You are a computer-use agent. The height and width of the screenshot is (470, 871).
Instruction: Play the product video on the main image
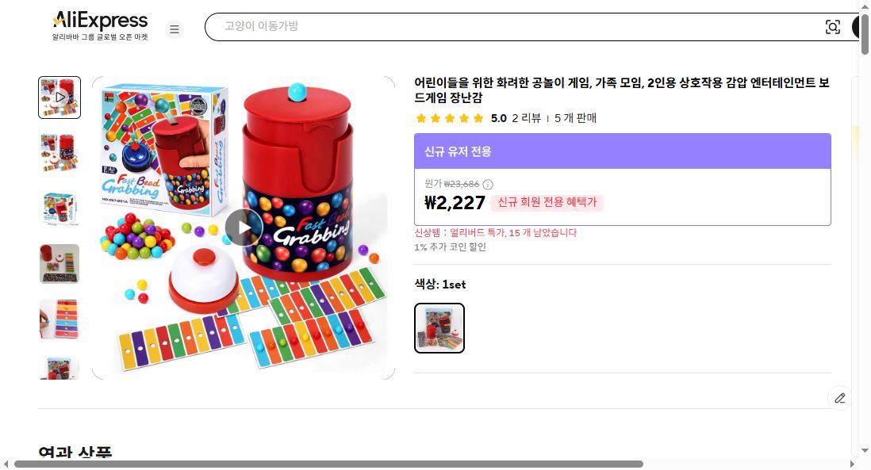pos(244,227)
